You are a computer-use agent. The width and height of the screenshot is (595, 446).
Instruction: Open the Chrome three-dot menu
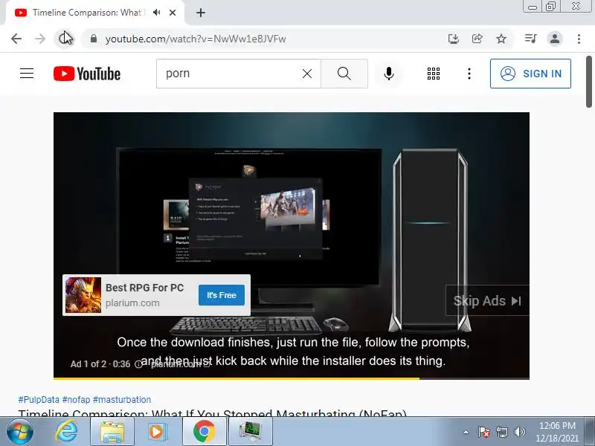coord(579,39)
